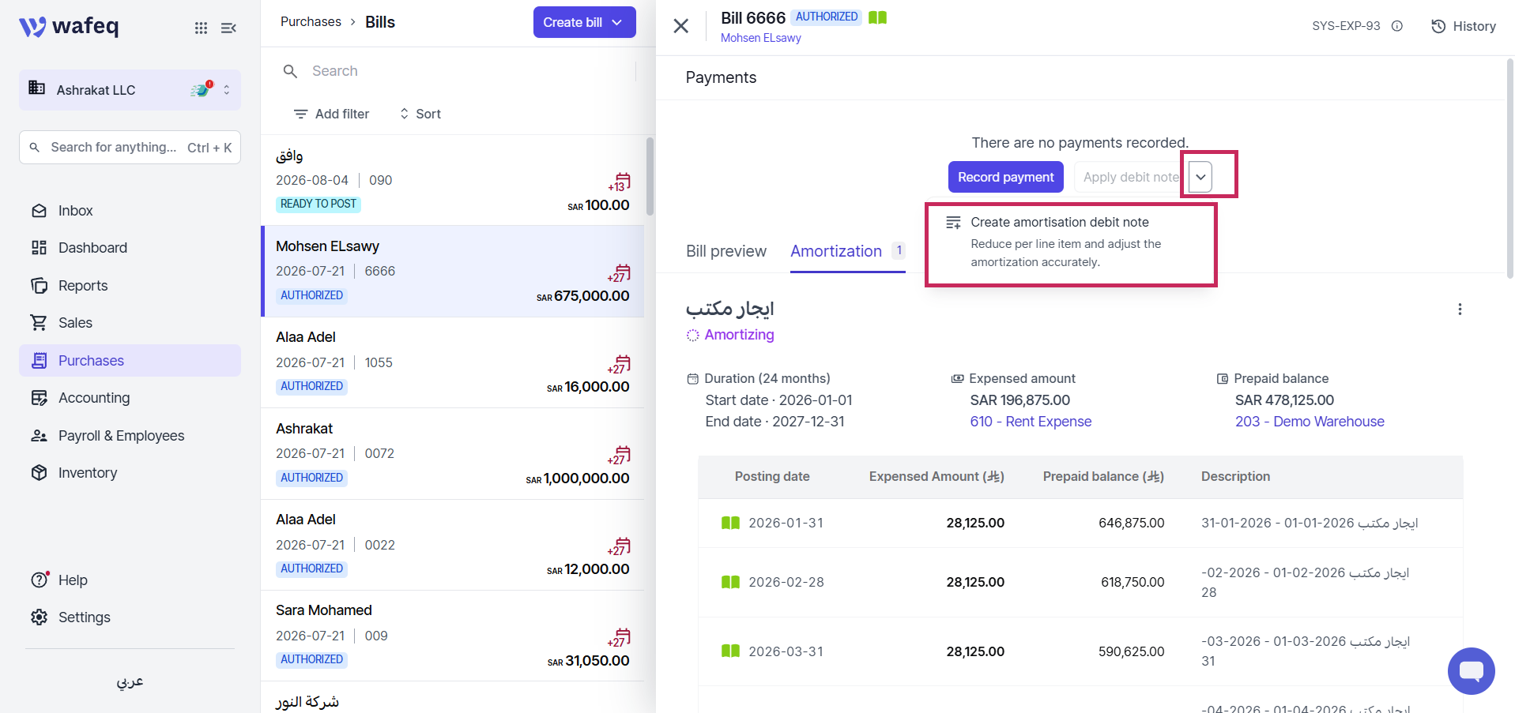Open Bill 6666 History
The width and height of the screenshot is (1515, 713).
pos(1464,26)
